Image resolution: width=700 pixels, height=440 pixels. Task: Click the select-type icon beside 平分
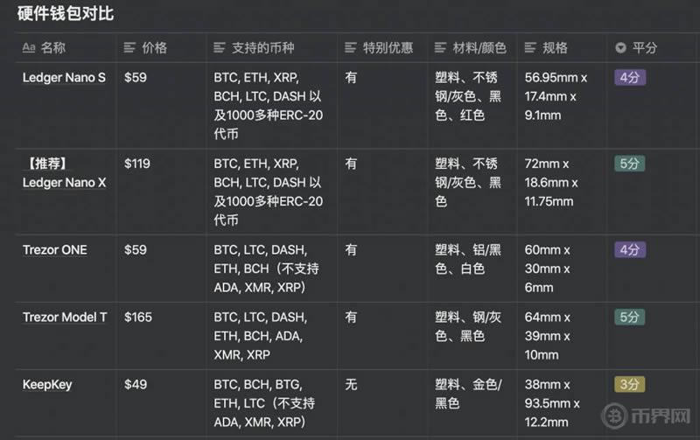click(621, 48)
